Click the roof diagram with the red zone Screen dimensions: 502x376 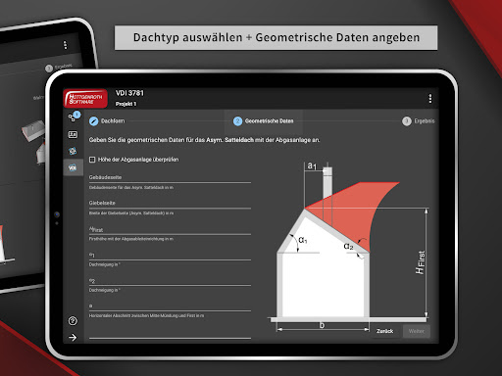coord(348,246)
